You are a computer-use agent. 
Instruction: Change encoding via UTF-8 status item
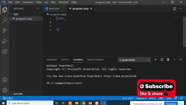[x=152, y=98]
